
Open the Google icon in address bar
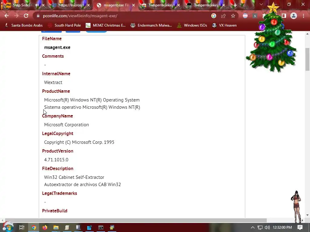tap(214, 16)
